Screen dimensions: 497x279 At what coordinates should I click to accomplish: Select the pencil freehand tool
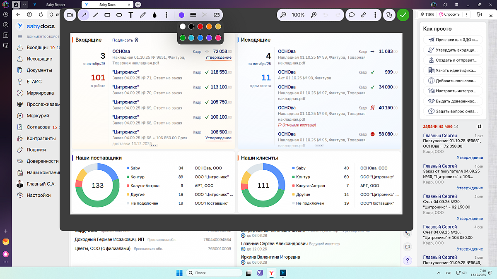tap(143, 15)
